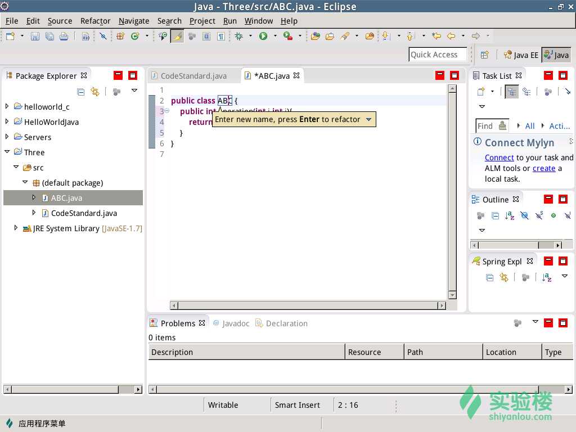The image size is (576, 432).
Task: Open dropdown arrow next to New icon
Action: pyautogui.click(x=22, y=36)
